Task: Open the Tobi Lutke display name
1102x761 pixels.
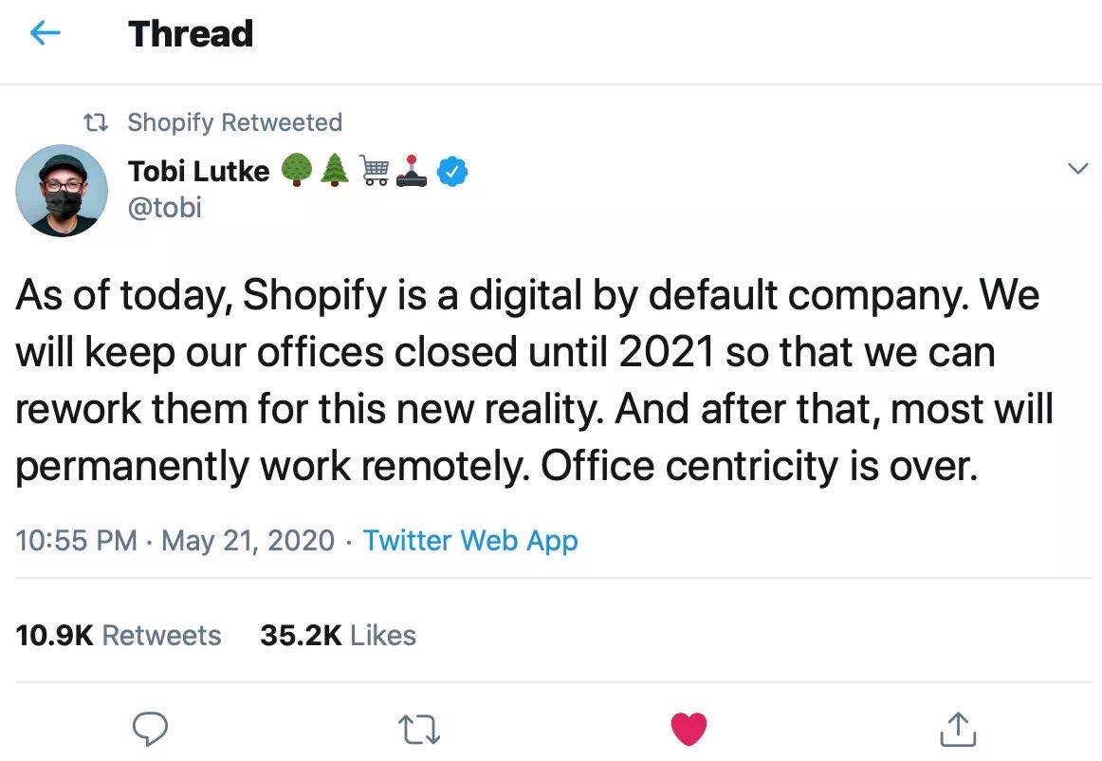Action: tap(199, 171)
